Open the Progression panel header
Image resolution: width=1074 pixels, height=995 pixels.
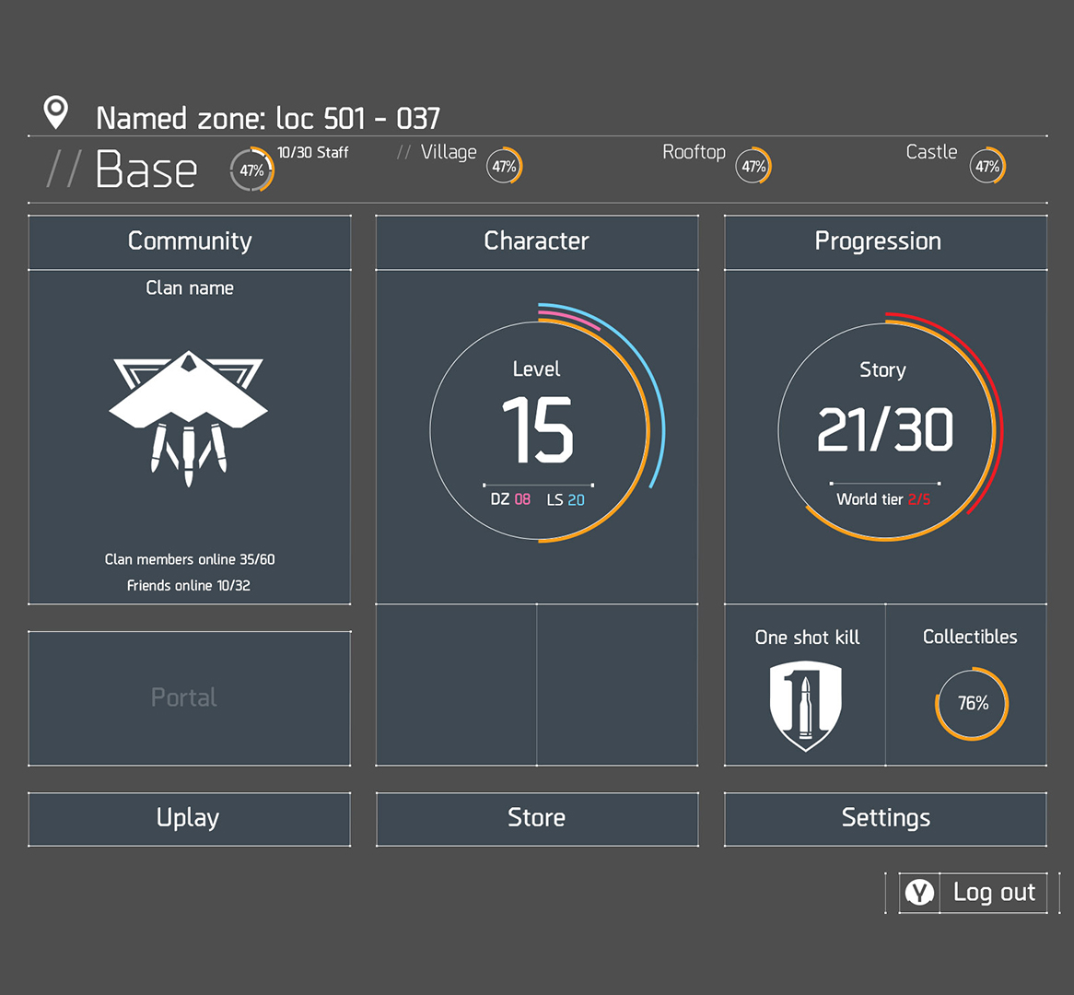pos(885,241)
